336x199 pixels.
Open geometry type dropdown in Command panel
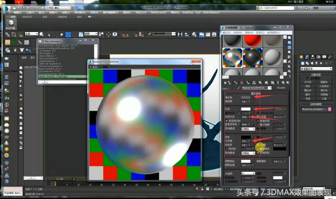point(316,69)
